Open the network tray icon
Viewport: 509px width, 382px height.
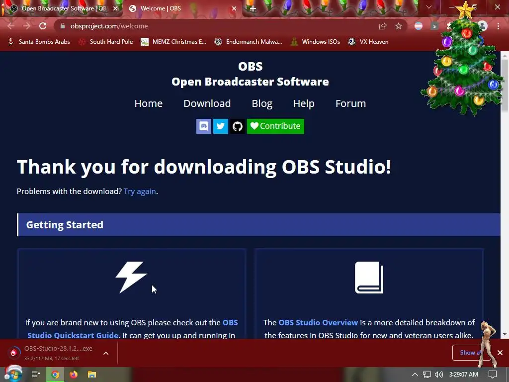pyautogui.click(x=427, y=375)
